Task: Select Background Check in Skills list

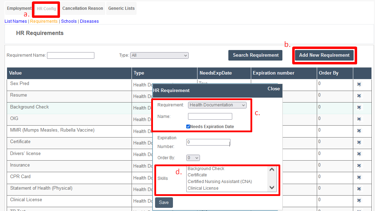Action: (206, 169)
